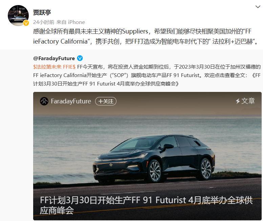263x221 pixels.
Task: Click the main post text by 贾跃亭
Action: click(x=146, y=36)
